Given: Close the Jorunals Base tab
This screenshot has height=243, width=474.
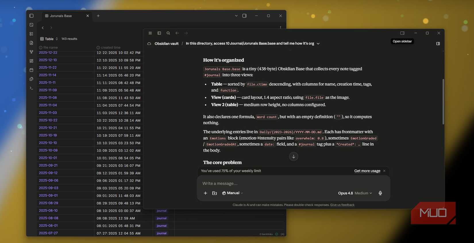Looking at the screenshot, I should click(88, 16).
